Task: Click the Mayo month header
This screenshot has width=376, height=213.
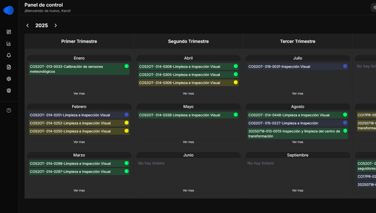Action: tap(188, 106)
